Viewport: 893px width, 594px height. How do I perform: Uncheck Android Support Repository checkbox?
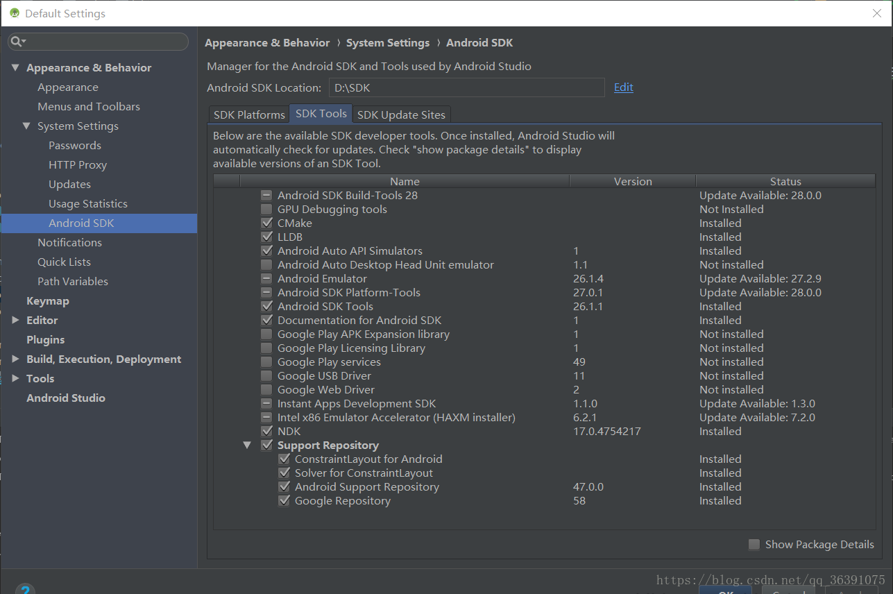pyautogui.click(x=284, y=487)
